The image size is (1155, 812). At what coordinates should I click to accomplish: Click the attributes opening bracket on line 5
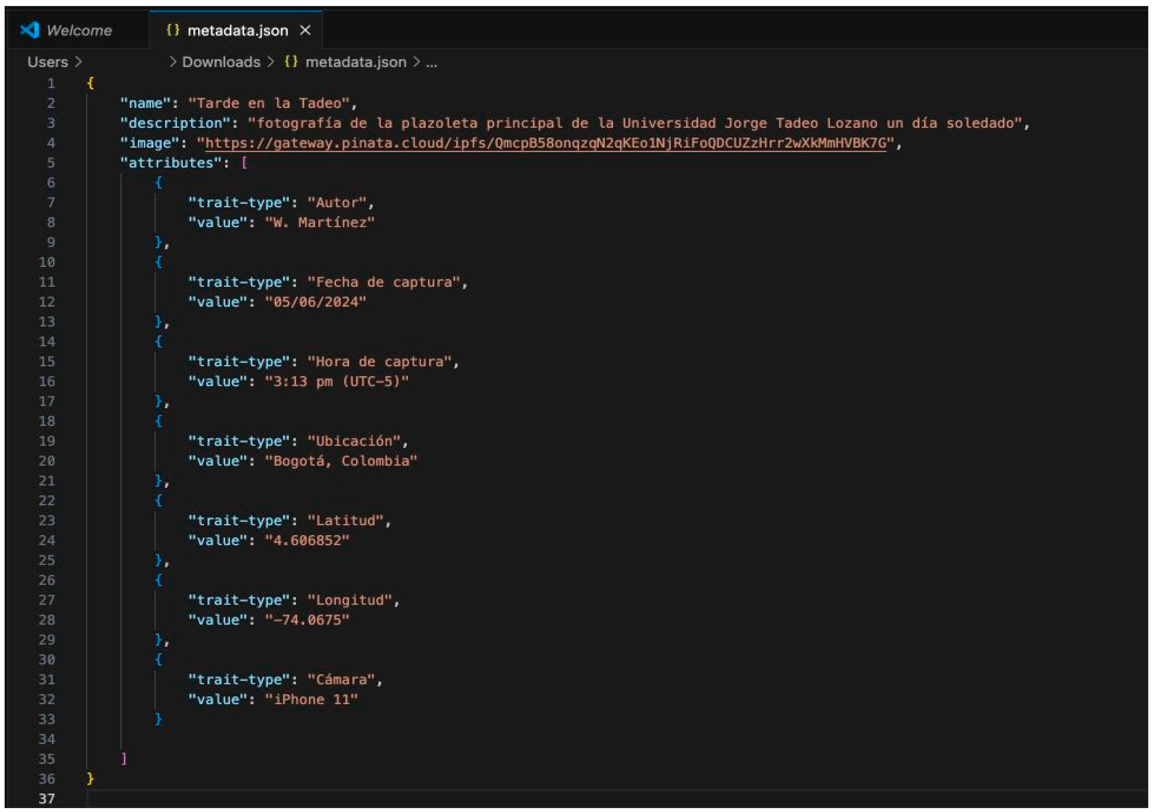(244, 163)
